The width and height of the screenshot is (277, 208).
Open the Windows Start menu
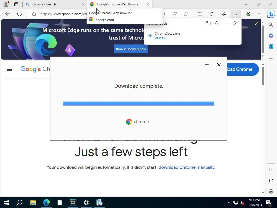(6, 203)
